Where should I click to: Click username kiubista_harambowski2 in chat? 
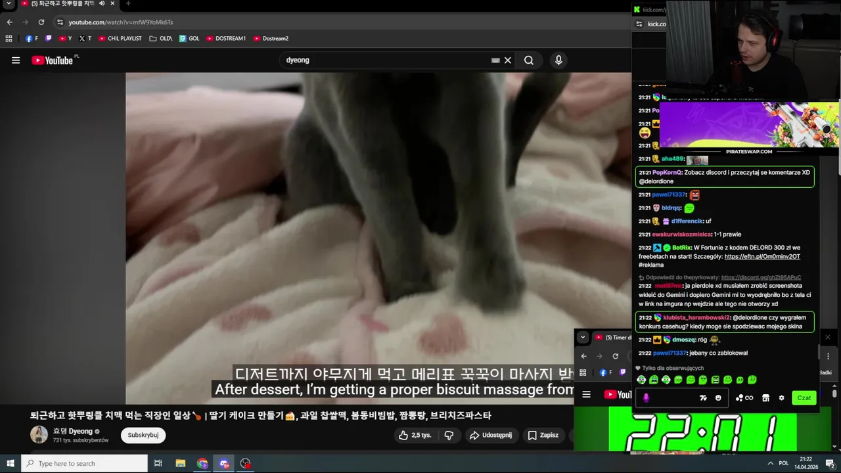(696, 317)
